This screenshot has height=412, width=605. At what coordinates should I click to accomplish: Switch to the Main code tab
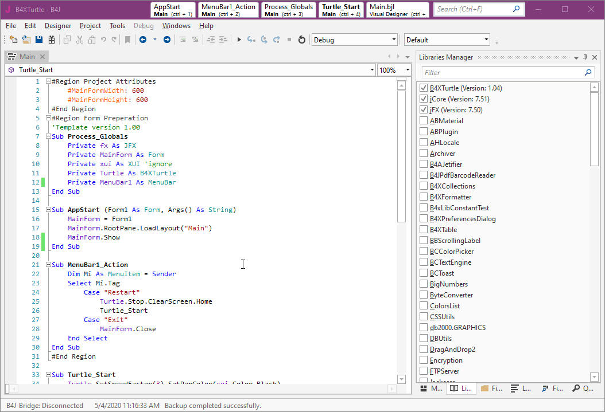(26, 57)
